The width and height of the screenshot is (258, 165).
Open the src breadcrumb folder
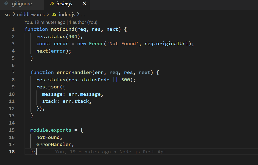tap(8, 15)
